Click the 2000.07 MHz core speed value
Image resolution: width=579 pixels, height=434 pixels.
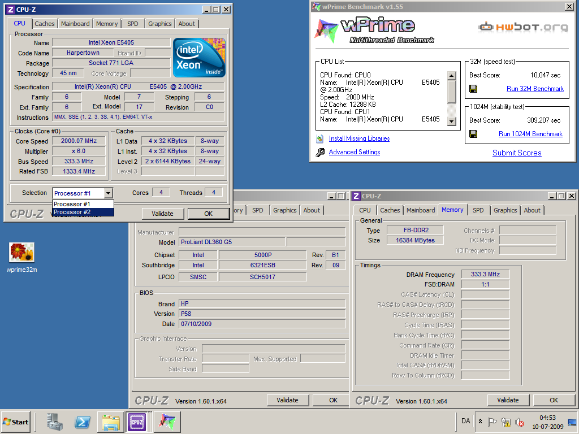coord(79,141)
